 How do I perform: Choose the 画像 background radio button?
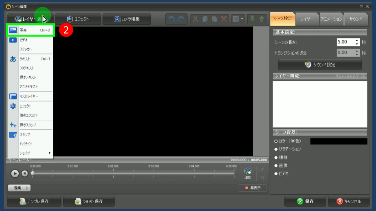(276, 166)
